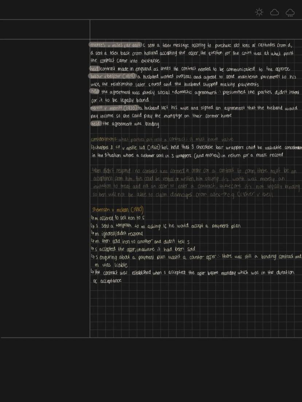
Task: Select the highlighted 'balfour v balfour (1919)' case
Action: [x=113, y=77]
